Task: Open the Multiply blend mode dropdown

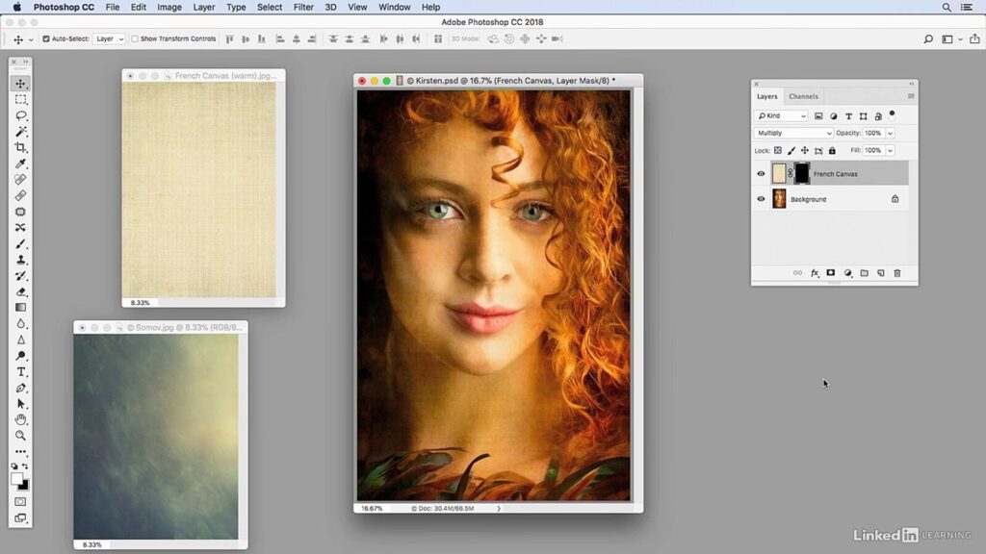Action: pos(793,133)
